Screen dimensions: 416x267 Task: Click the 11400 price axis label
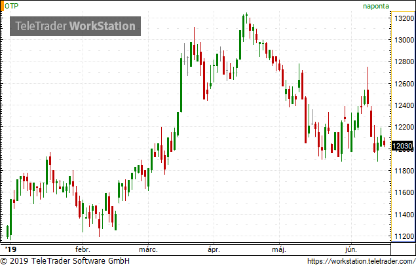(404, 215)
